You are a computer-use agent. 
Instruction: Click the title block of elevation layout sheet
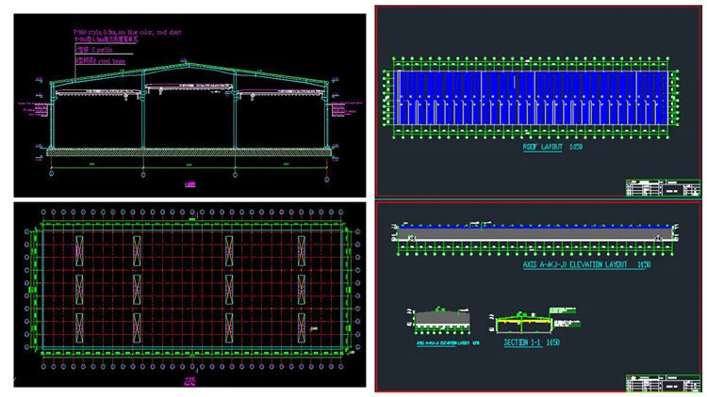coord(664,382)
